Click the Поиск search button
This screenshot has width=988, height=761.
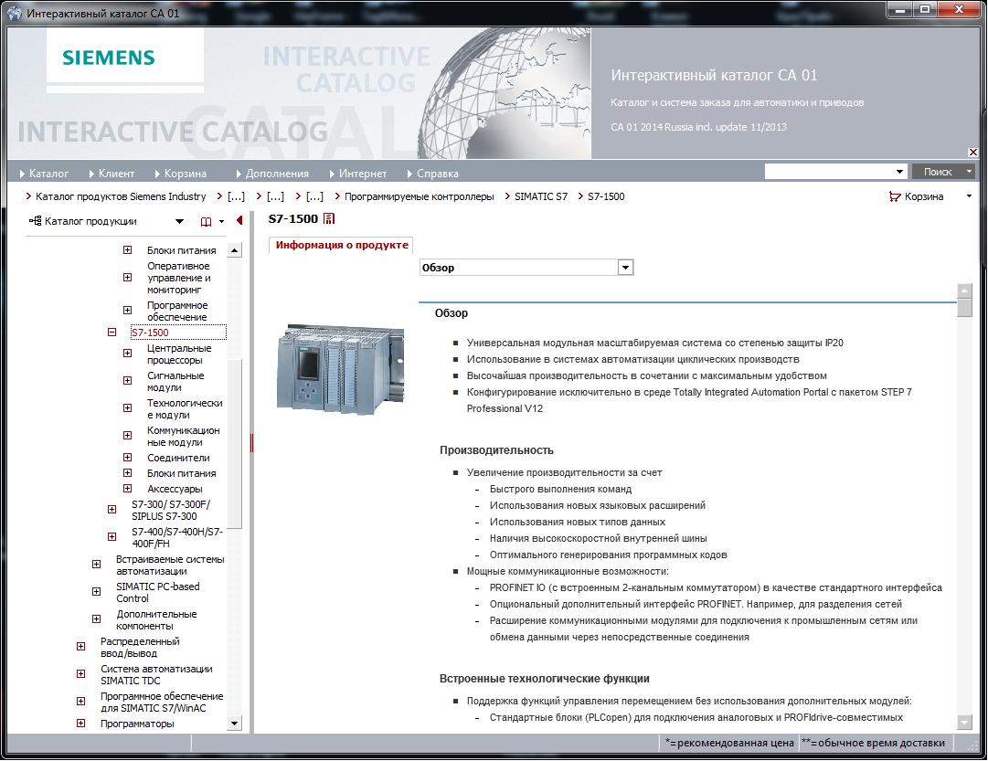pyautogui.click(x=938, y=172)
